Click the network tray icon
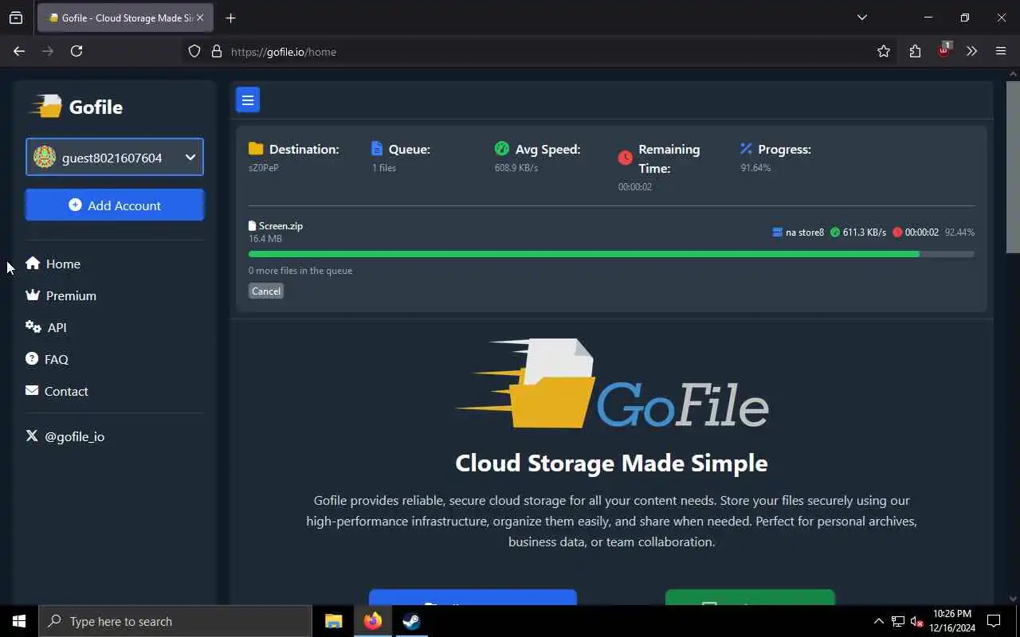Image resolution: width=1020 pixels, height=637 pixels. click(x=897, y=621)
